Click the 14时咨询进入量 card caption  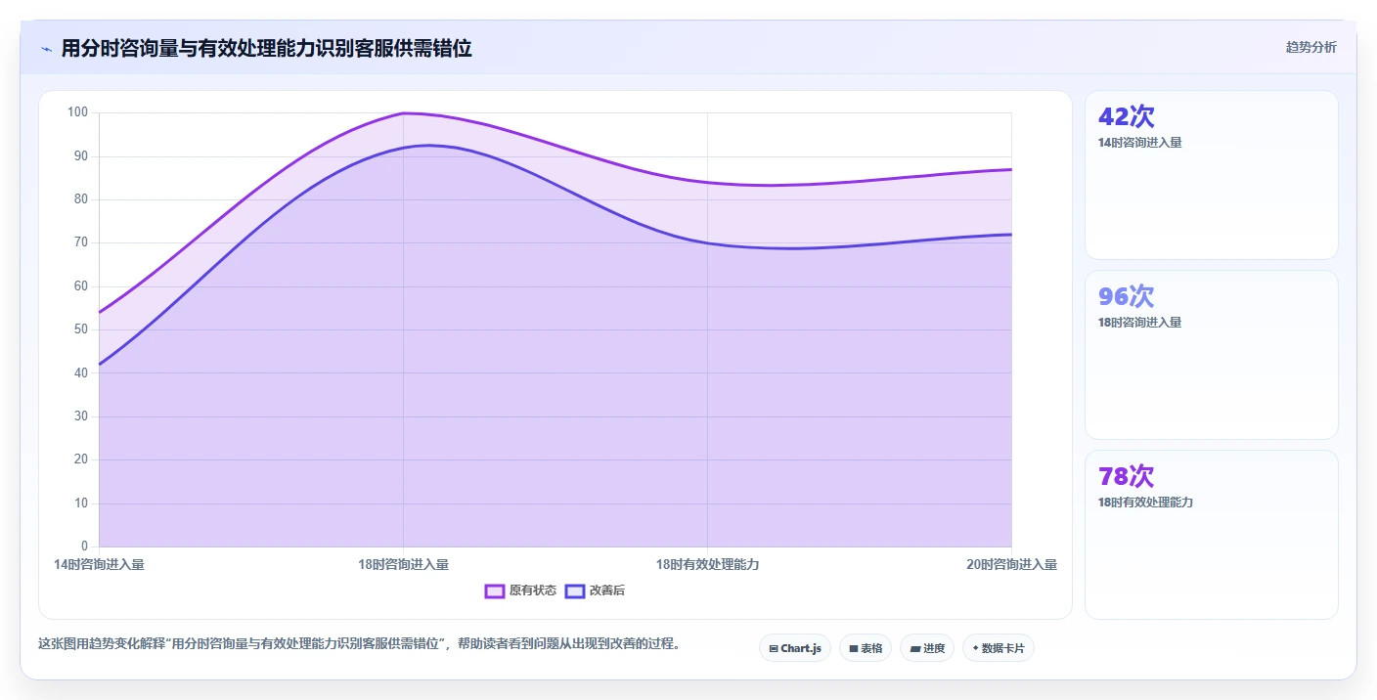click(1140, 143)
